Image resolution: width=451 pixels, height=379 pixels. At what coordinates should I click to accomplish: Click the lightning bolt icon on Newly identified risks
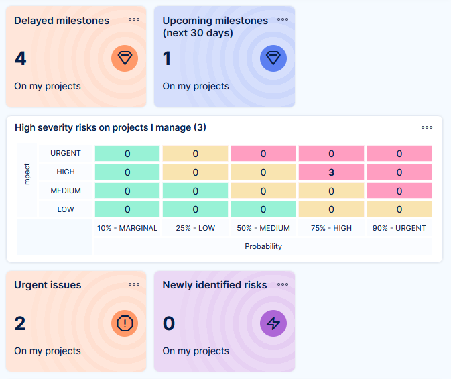coord(273,323)
